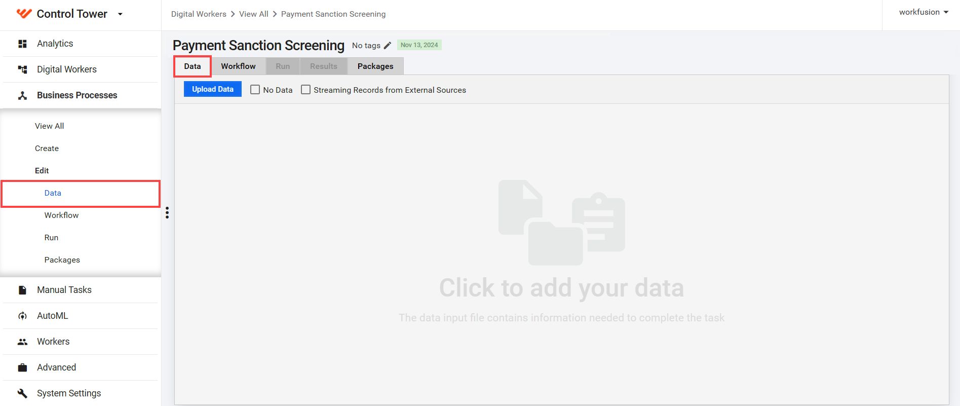The image size is (960, 406).
Task: Click the Manual Tasks document icon
Action: click(x=22, y=290)
